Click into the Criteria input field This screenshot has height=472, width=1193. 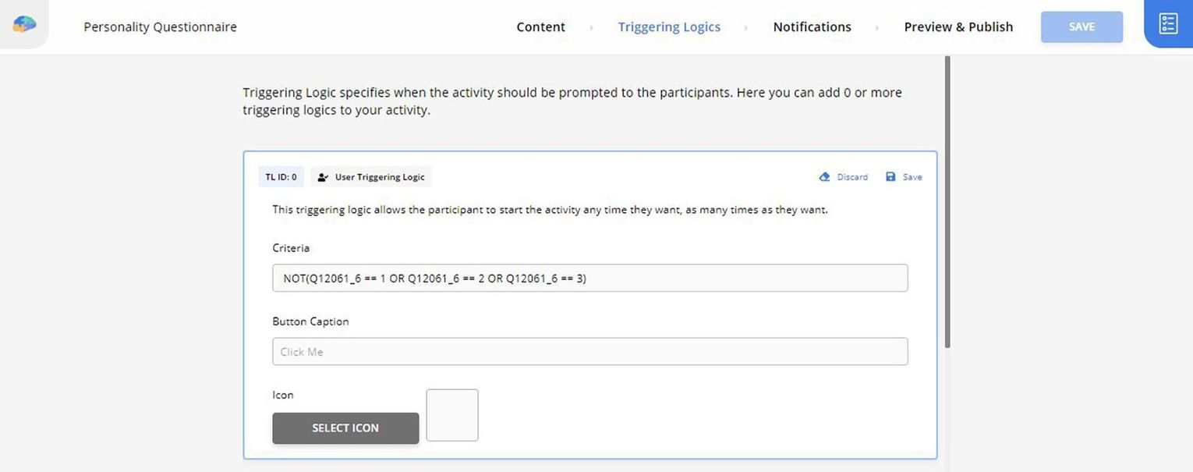tap(589, 279)
